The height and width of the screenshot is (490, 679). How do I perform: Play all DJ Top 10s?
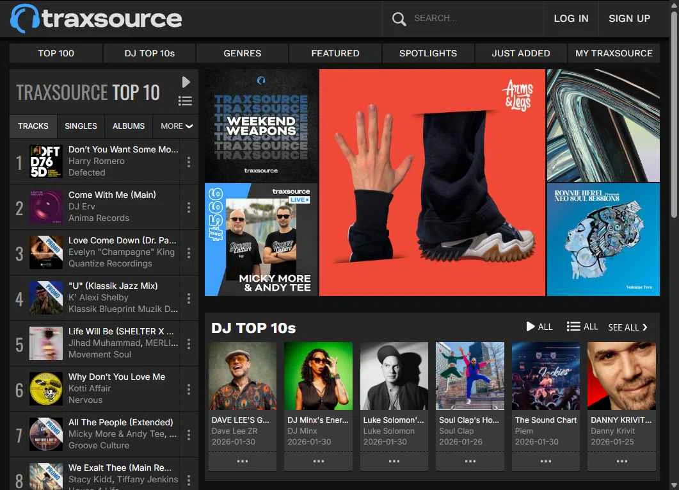click(x=539, y=327)
